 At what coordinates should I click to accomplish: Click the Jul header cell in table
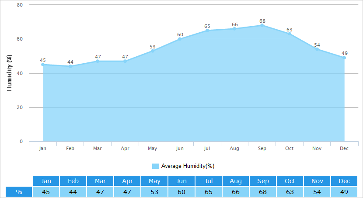[x=208, y=181]
